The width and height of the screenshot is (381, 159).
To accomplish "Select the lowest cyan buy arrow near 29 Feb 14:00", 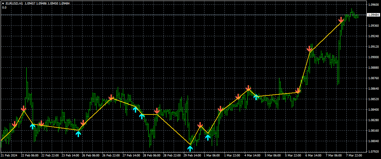I will [x=190, y=148].
